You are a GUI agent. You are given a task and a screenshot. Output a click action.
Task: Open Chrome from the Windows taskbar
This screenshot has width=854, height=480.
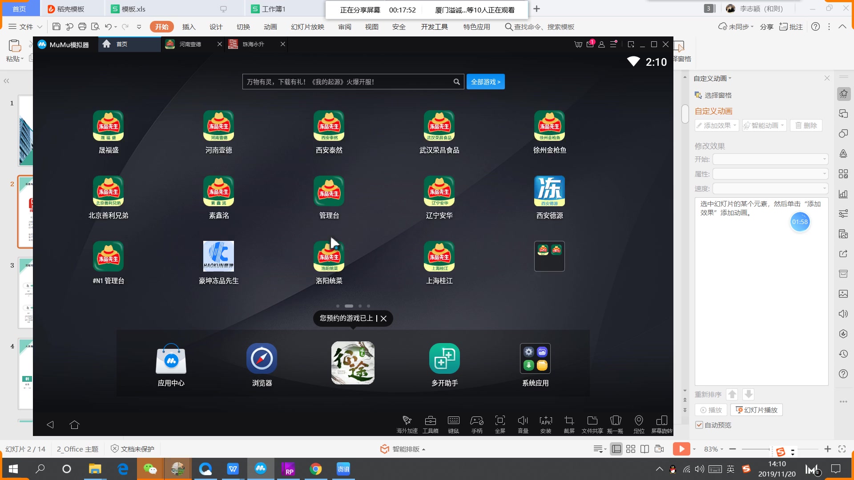coord(316,469)
